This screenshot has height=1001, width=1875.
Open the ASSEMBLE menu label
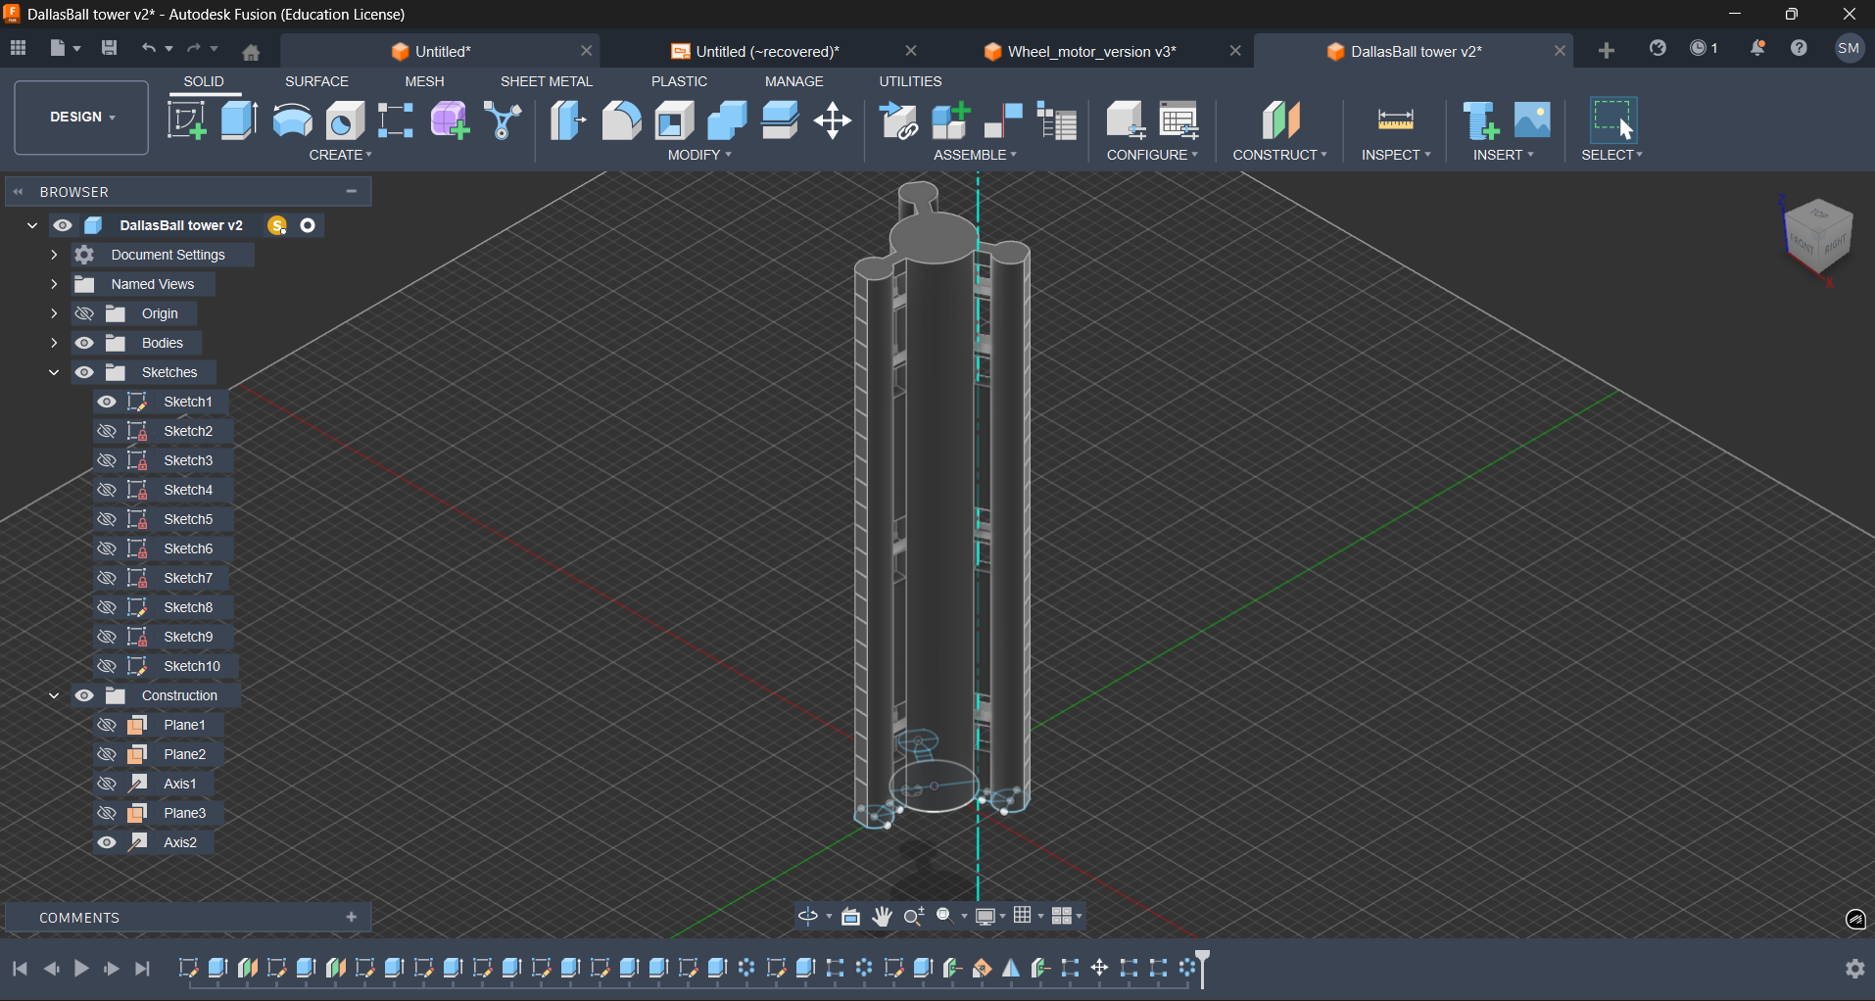[x=975, y=155]
